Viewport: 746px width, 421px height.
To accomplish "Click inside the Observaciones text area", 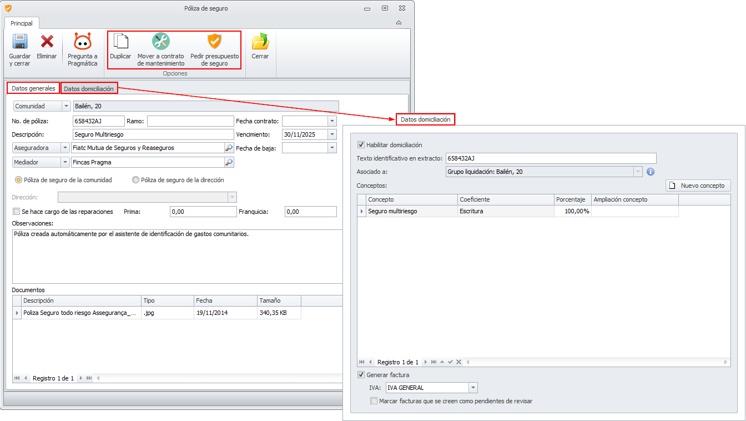I will click(x=177, y=257).
